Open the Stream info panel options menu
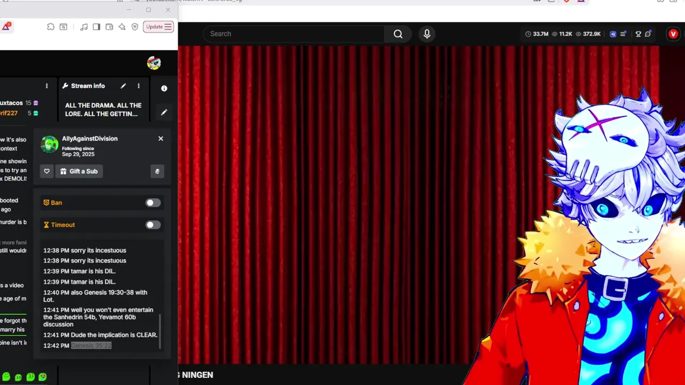 click(x=139, y=86)
